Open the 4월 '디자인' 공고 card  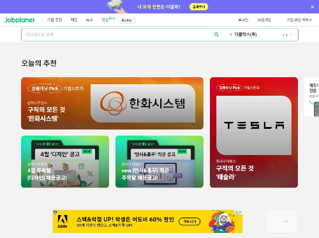point(65,161)
